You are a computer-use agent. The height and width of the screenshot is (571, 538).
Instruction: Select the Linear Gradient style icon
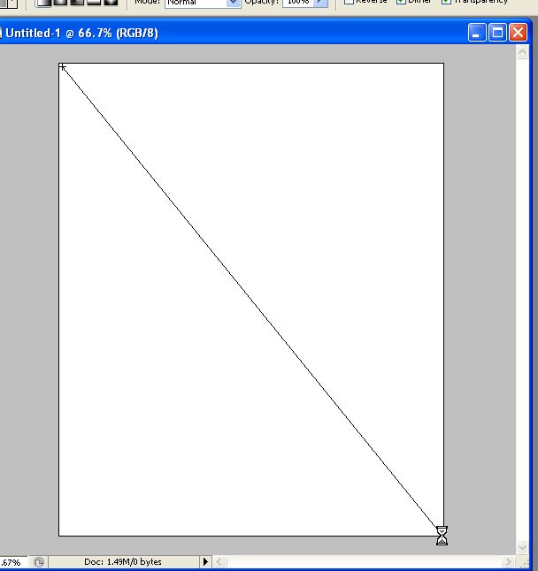click(43, 2)
